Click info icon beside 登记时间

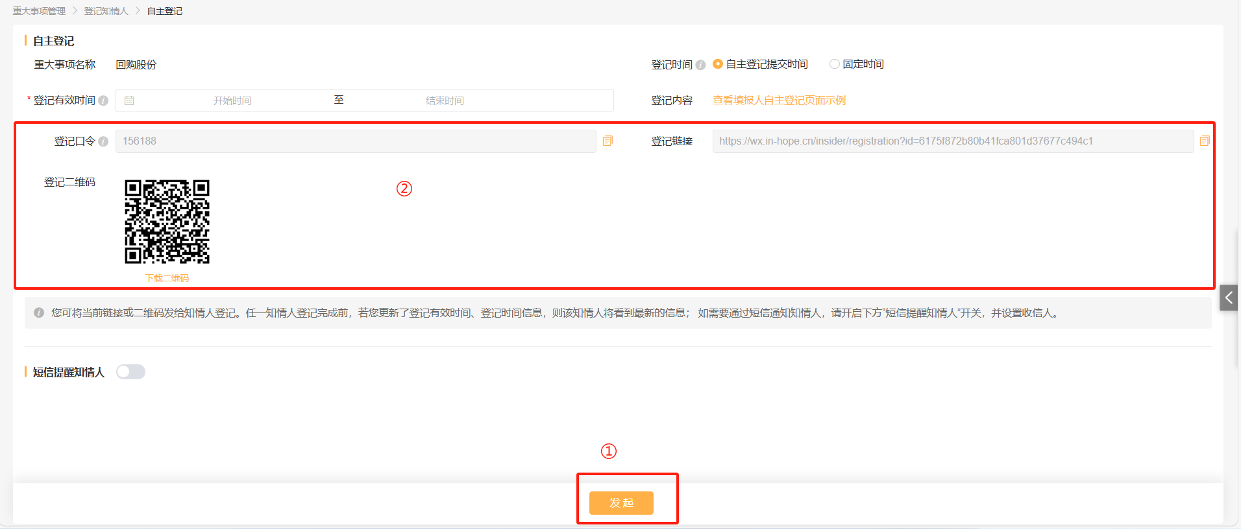click(700, 65)
